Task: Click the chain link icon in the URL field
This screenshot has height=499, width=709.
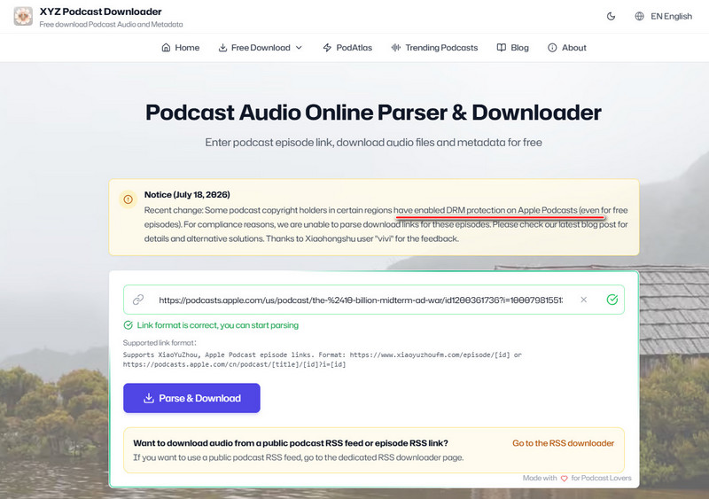Action: pos(138,300)
